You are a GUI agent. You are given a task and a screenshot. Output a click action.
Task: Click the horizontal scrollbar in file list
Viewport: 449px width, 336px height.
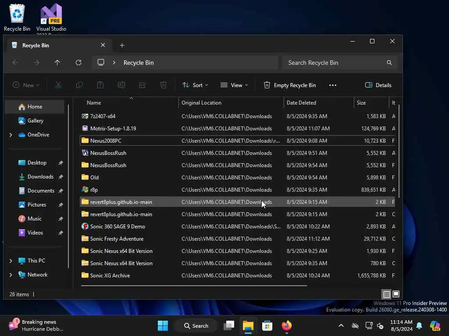pos(194,285)
